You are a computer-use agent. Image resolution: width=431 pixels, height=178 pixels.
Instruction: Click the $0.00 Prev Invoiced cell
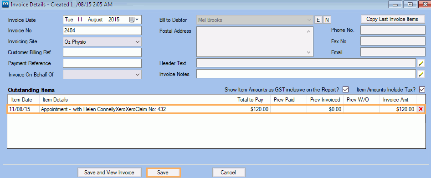pyautogui.click(x=325, y=109)
